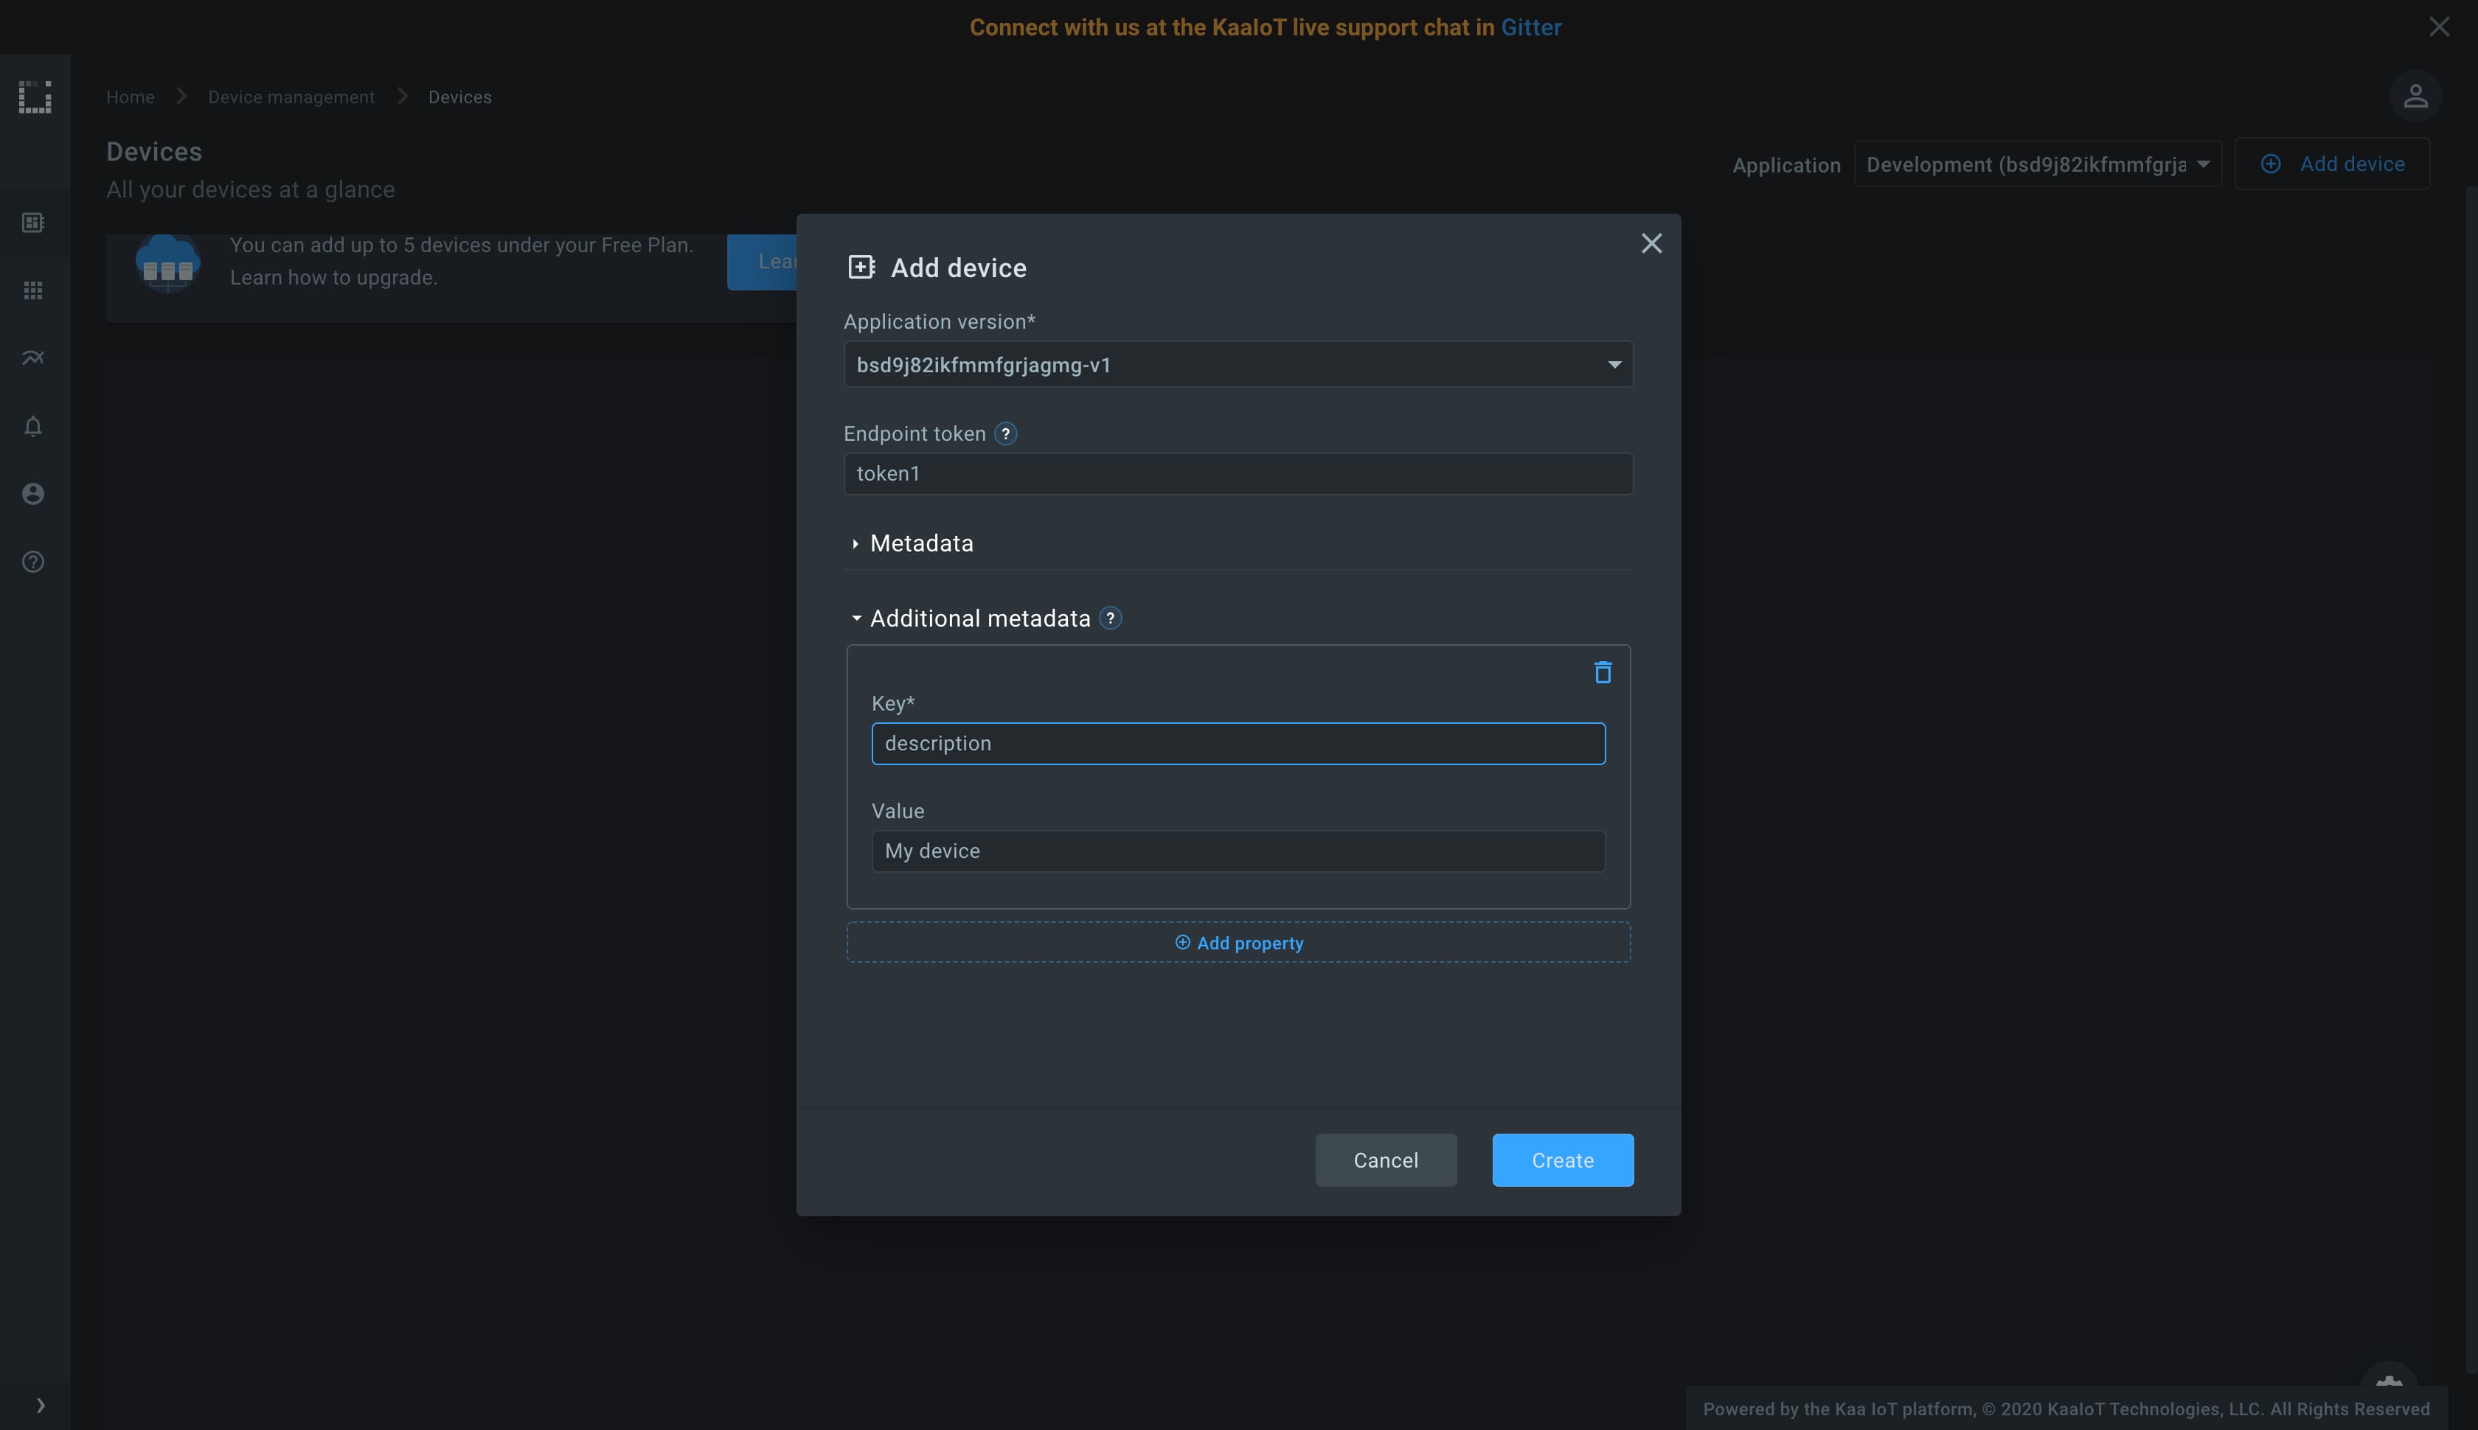Collapse the Additional metadata section

857,618
